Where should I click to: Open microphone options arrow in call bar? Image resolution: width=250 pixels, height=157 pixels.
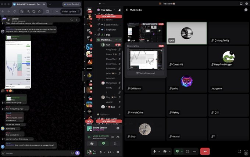[159, 151]
